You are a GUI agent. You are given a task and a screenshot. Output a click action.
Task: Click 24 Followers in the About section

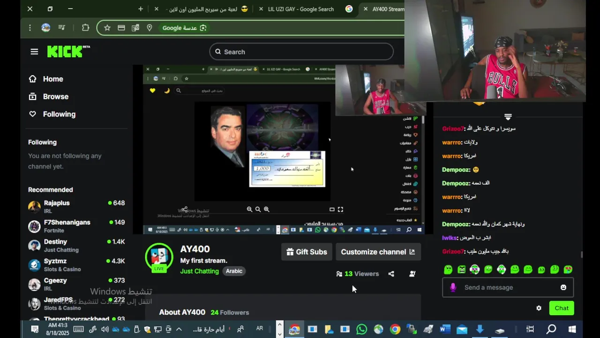click(230, 312)
